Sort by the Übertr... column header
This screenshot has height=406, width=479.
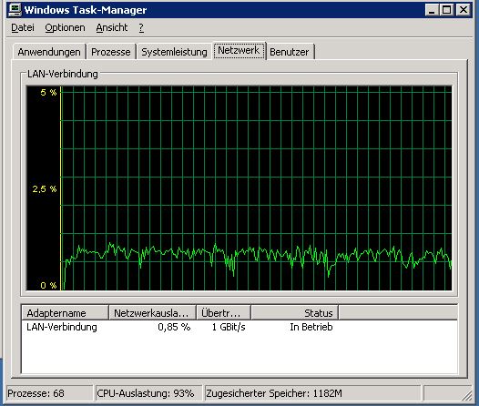coord(224,313)
